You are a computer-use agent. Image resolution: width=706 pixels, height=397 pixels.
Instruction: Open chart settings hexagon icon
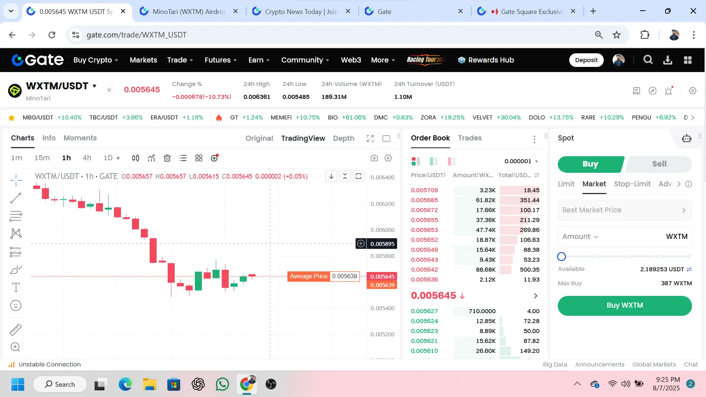click(388, 158)
